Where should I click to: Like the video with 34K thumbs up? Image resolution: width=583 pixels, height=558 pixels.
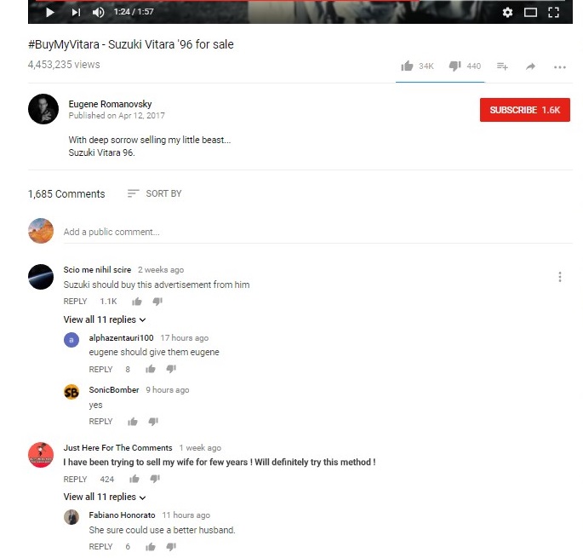click(x=407, y=66)
